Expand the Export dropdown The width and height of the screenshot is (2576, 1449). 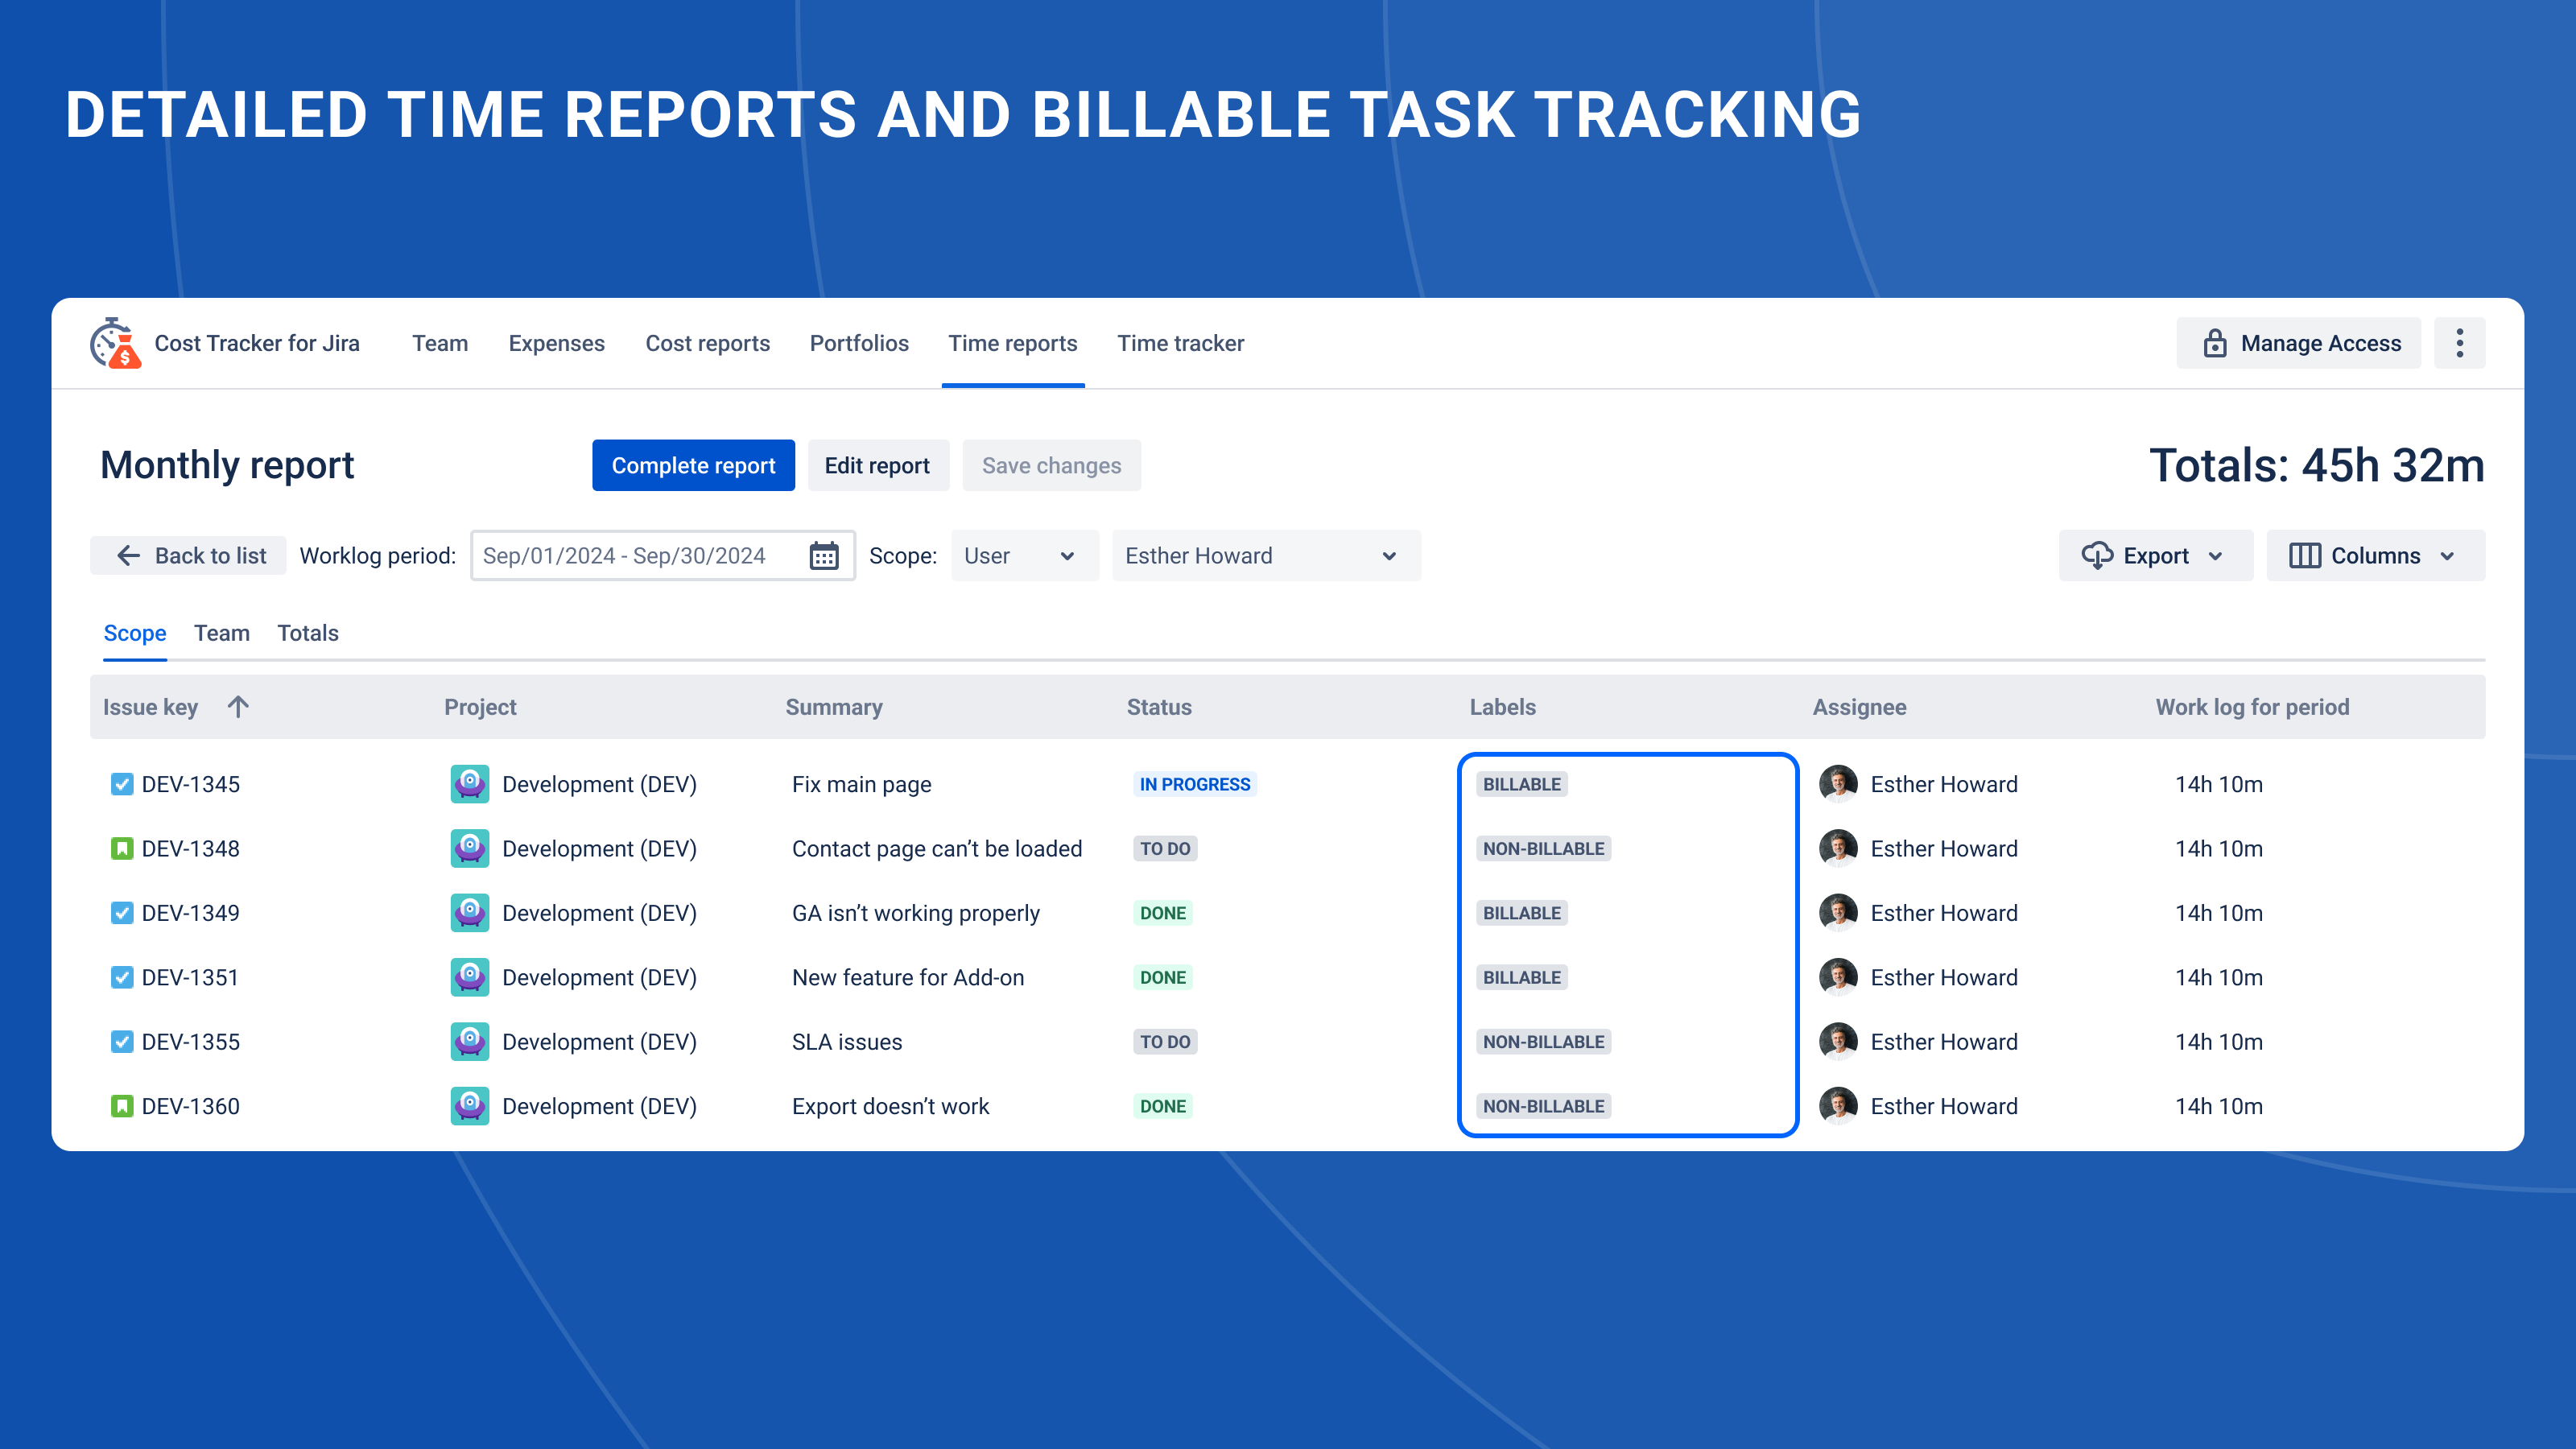(x=2154, y=556)
